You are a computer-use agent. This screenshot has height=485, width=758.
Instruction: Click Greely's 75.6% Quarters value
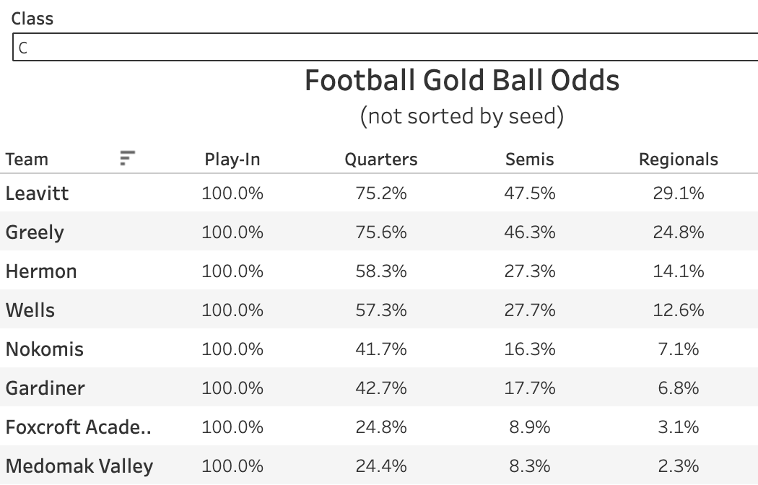tap(380, 232)
